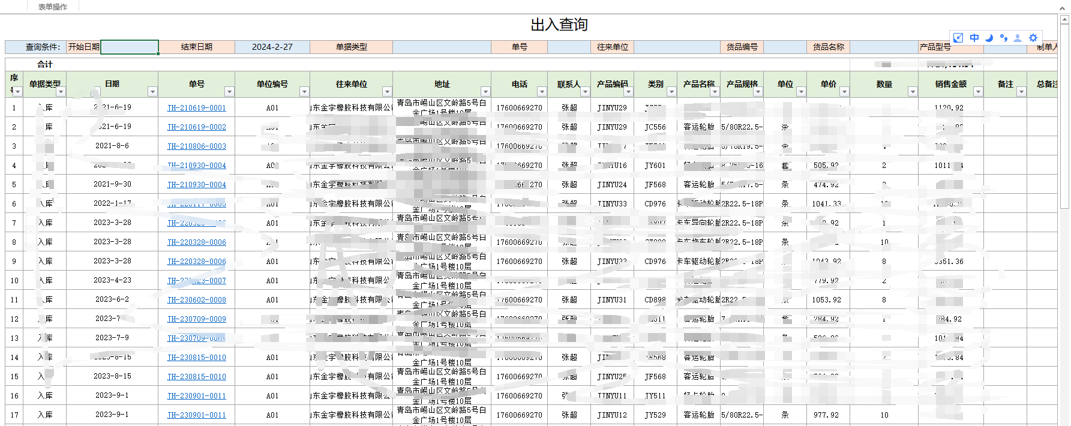Screen dimensions: 1071x426
Task: Click order link JH-210619-0002
Action: [x=196, y=127]
